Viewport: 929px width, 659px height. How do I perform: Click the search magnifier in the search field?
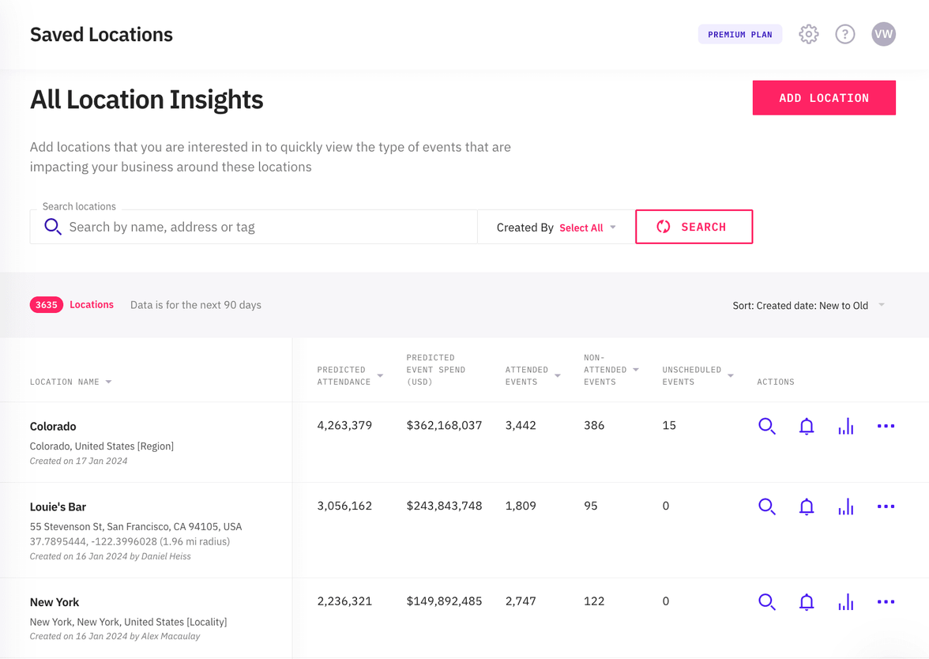click(x=52, y=227)
